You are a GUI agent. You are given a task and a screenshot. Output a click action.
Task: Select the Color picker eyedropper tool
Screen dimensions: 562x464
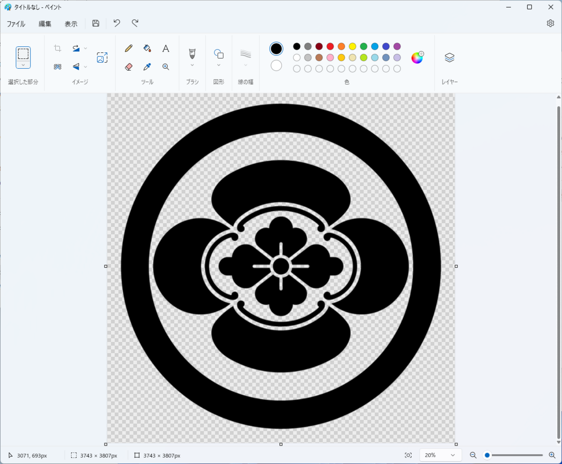147,67
